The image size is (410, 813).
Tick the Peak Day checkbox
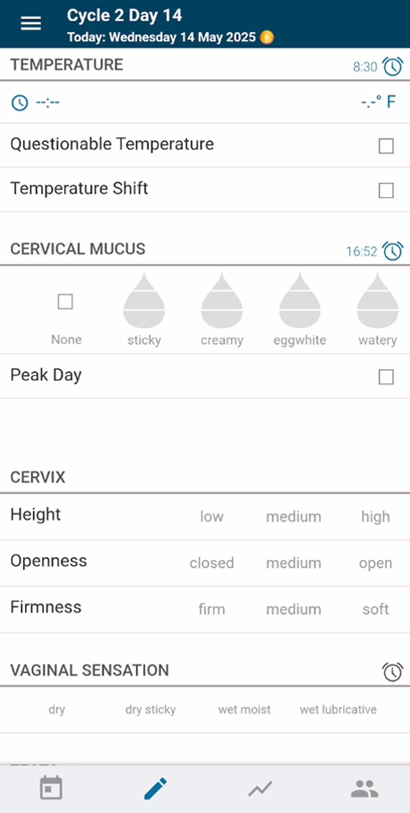(386, 377)
